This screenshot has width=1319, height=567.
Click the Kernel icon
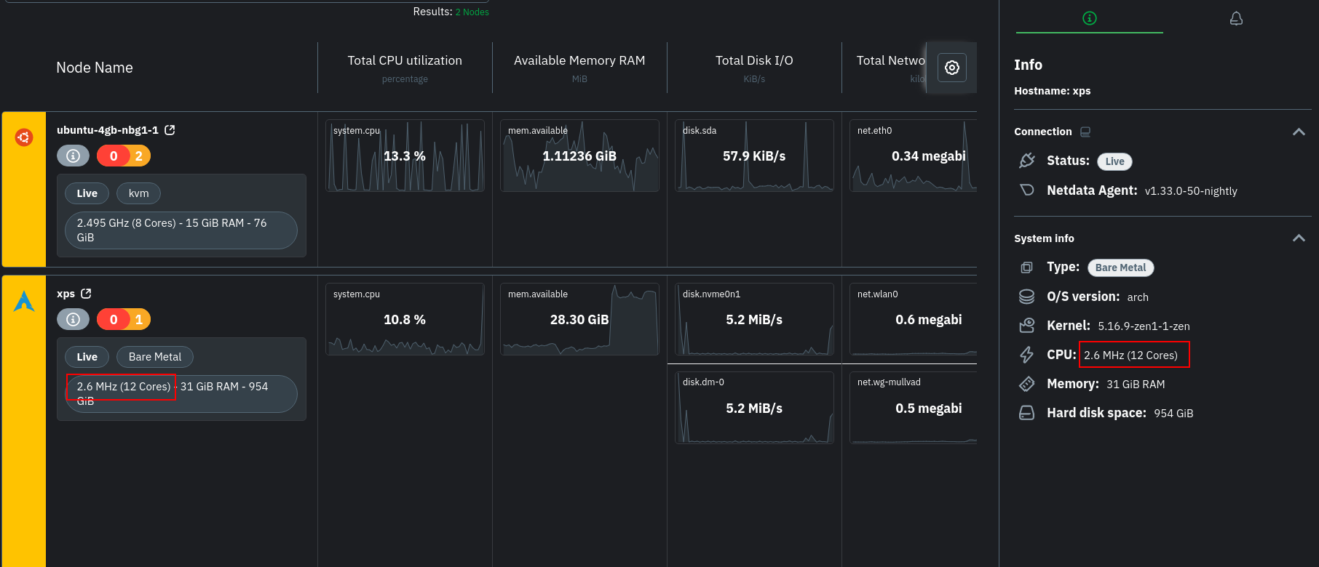coord(1026,326)
